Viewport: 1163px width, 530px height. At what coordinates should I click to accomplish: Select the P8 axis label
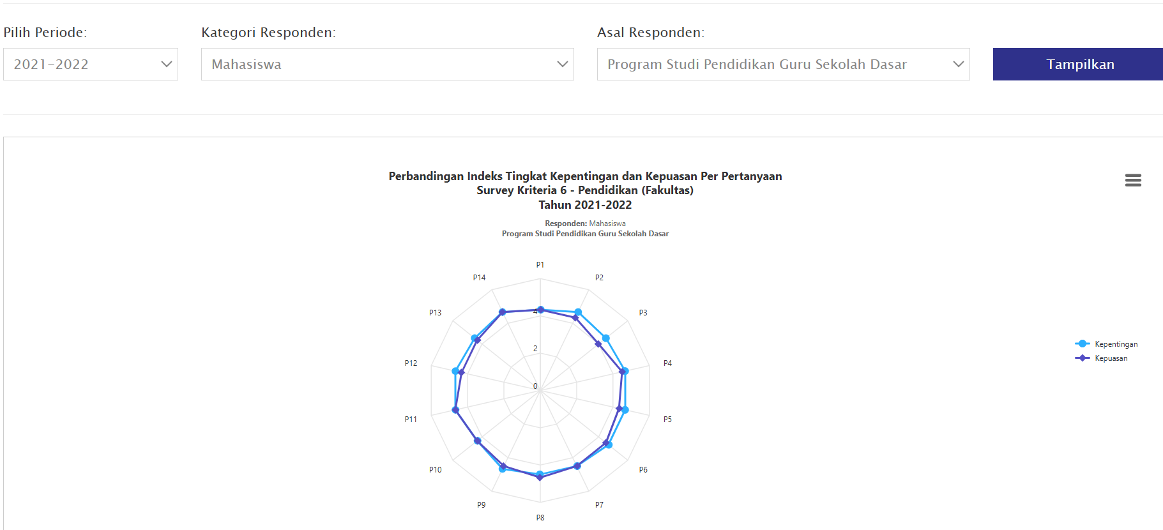tap(540, 517)
